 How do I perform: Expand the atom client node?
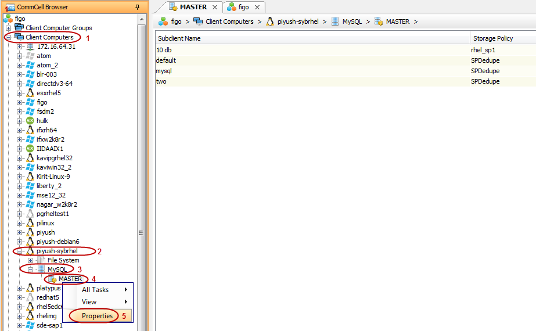20,56
